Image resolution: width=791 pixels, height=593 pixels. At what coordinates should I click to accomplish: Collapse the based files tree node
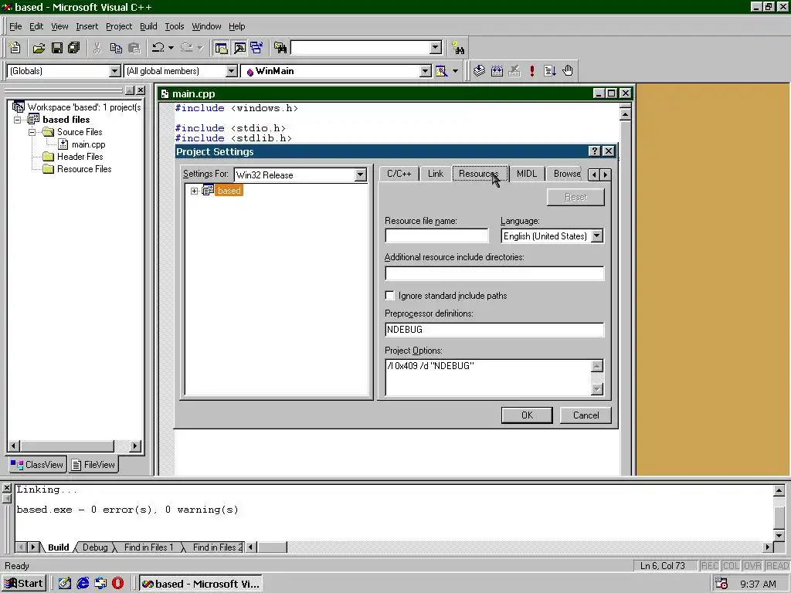point(18,120)
